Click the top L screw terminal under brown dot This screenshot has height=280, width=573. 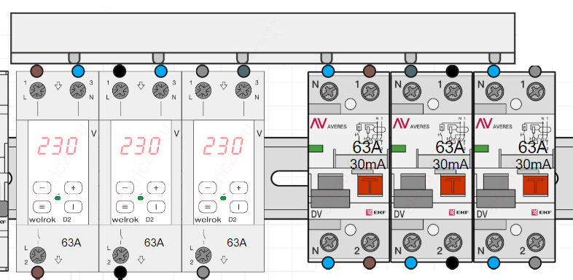click(x=37, y=90)
